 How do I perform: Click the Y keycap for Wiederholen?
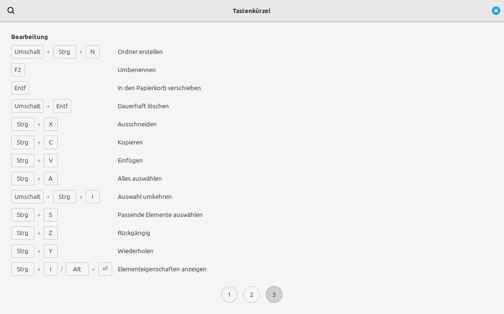[51, 251]
